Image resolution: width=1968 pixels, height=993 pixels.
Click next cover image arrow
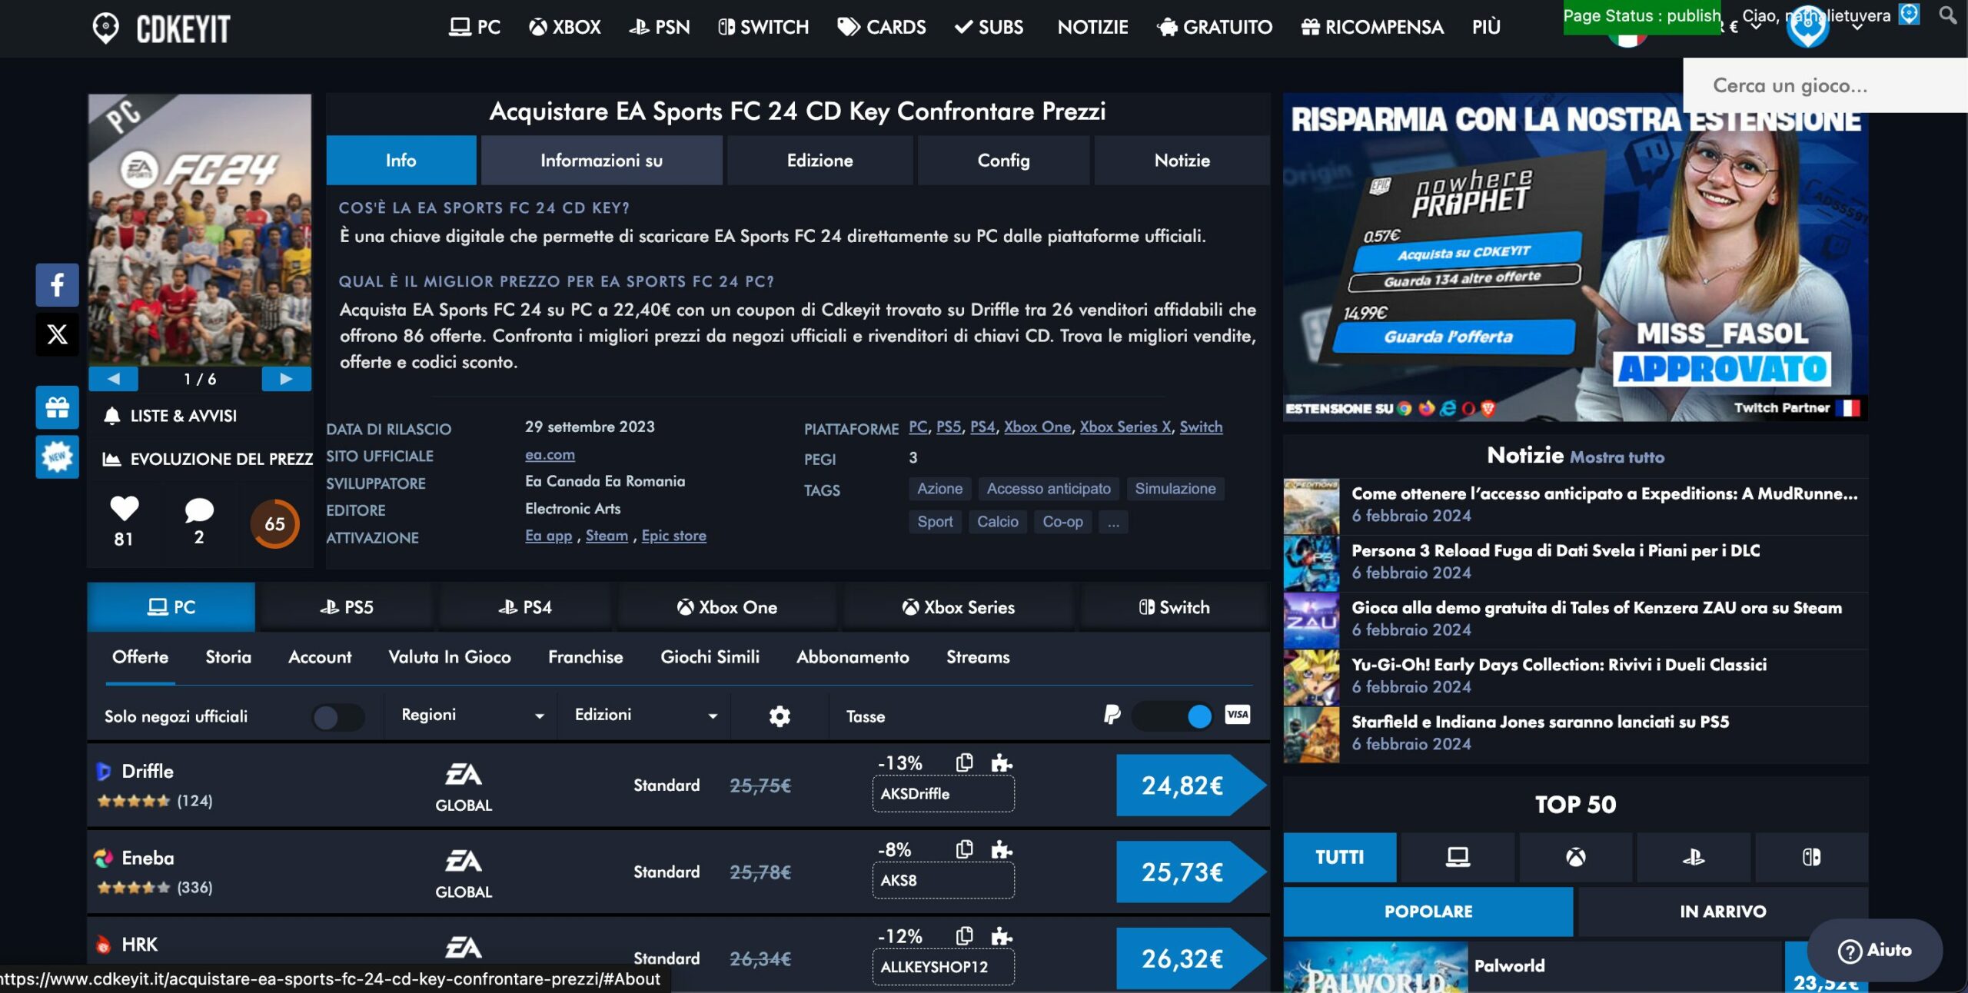286,379
